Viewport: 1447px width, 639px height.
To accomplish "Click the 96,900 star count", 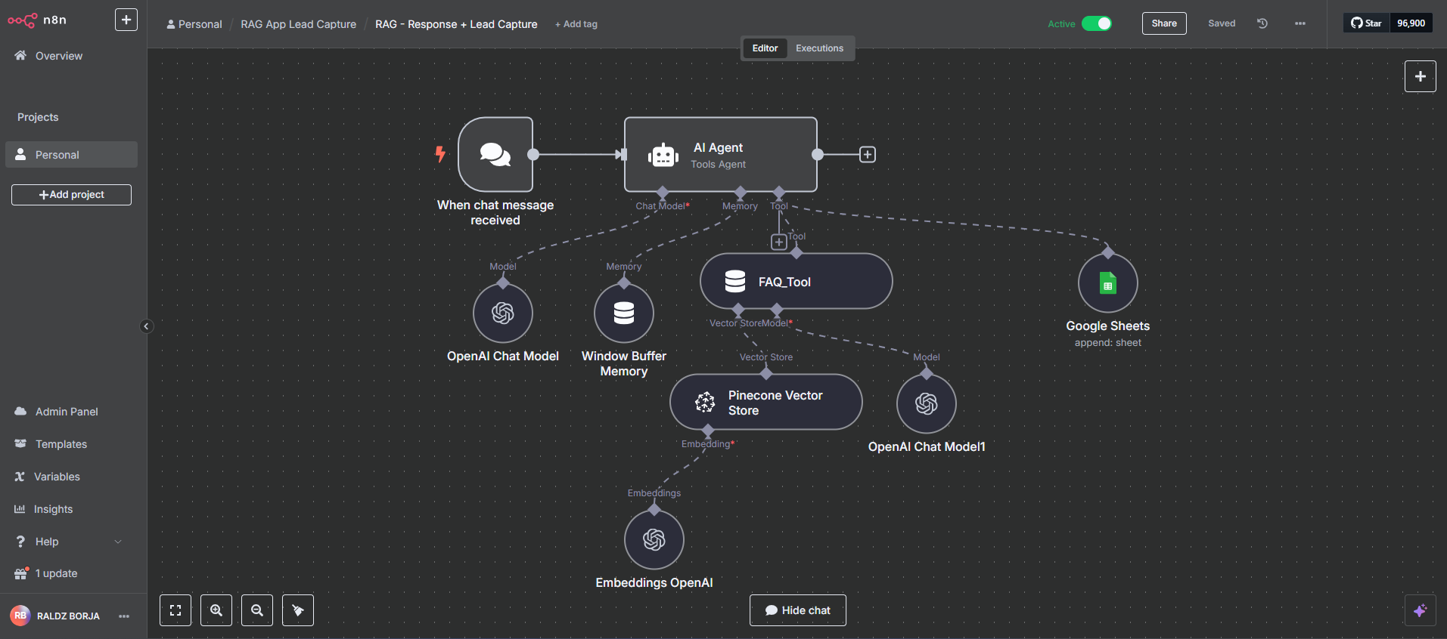I will click(x=1411, y=23).
